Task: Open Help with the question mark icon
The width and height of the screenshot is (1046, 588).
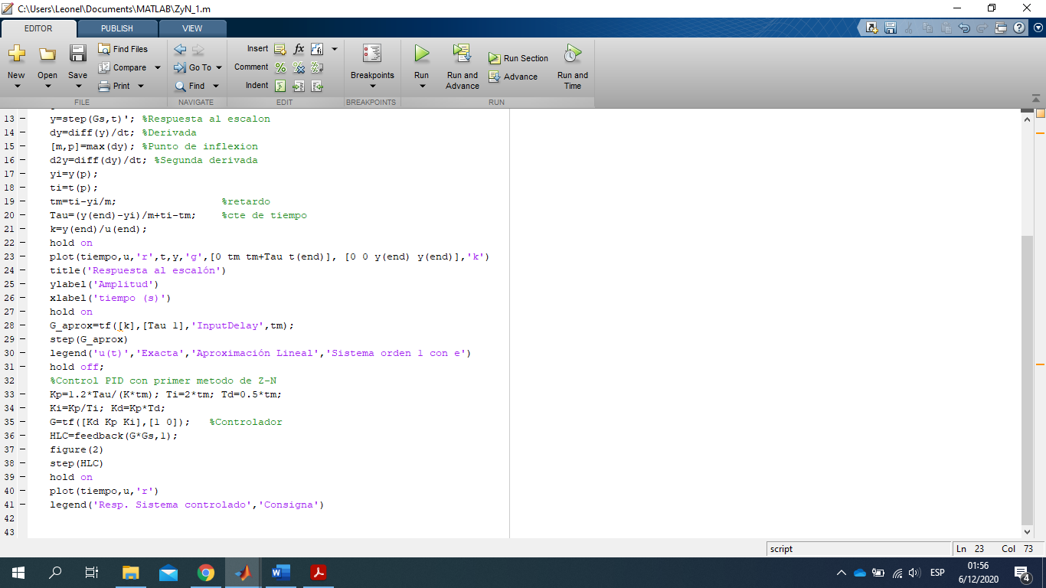Action: pyautogui.click(x=1018, y=28)
